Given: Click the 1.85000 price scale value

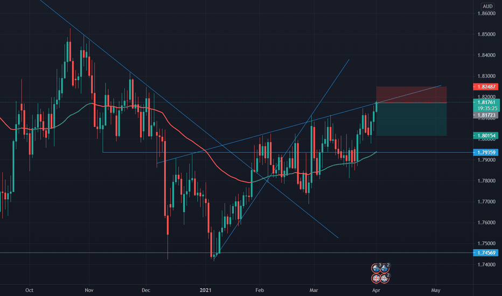Looking at the screenshot, I should point(486,34).
